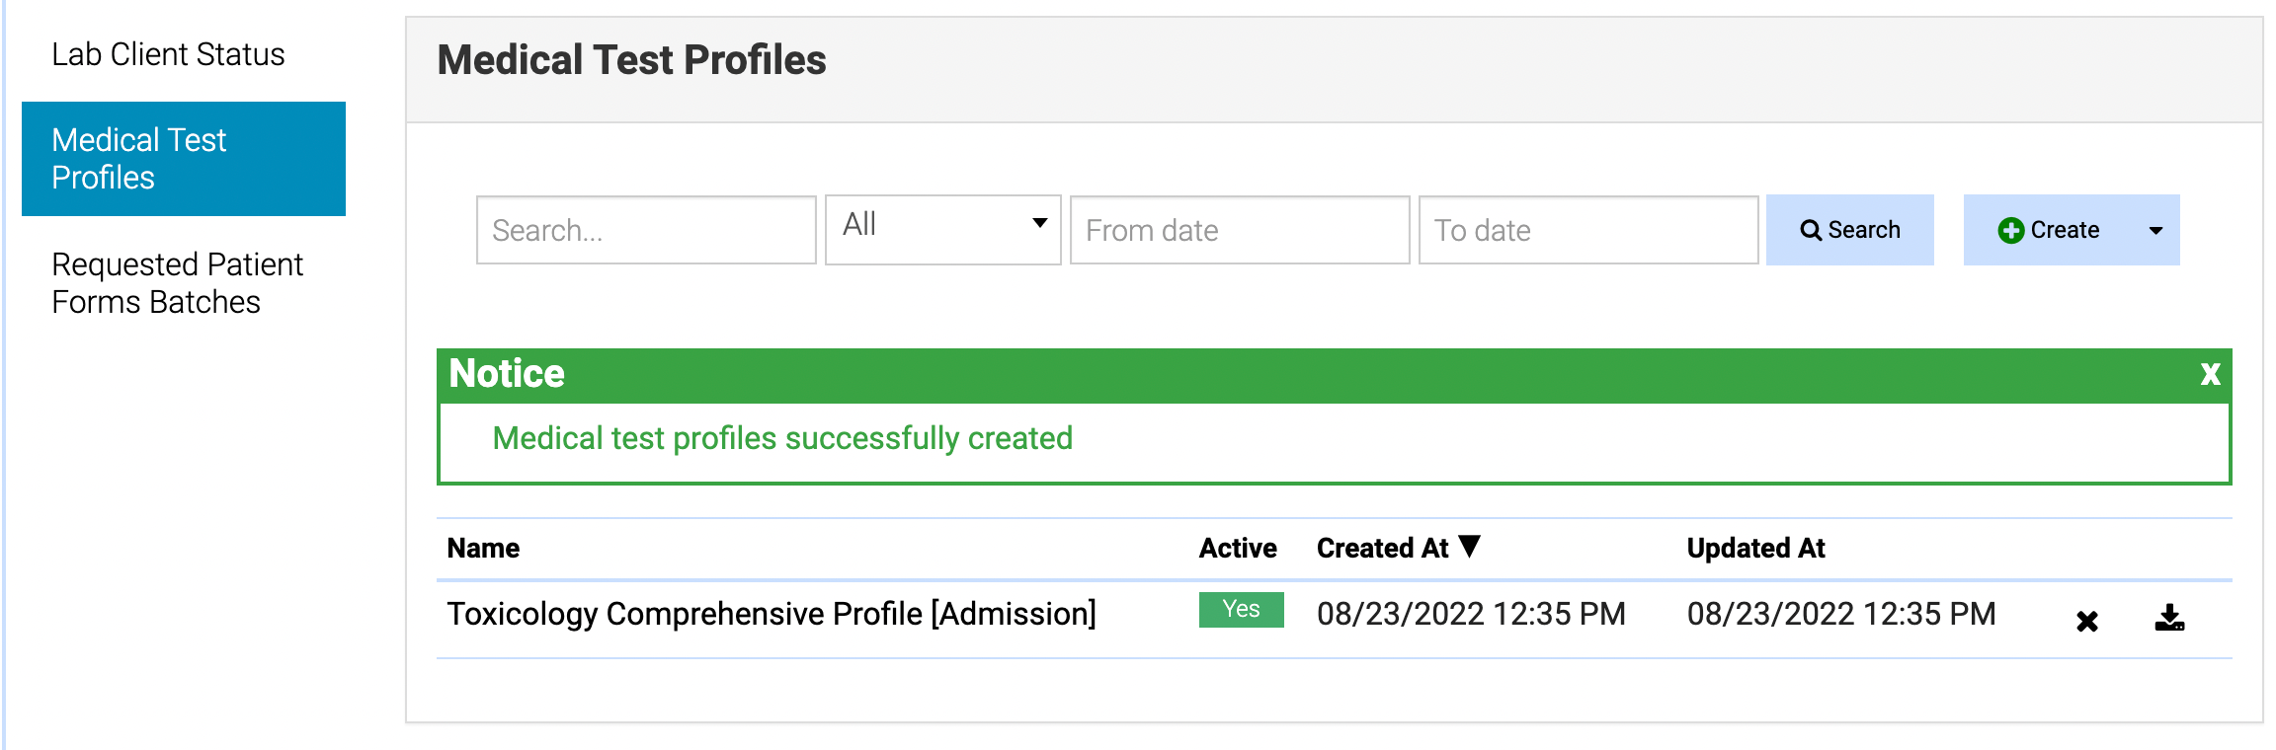Sort by the Active column header
The image size is (2276, 750).
[1237, 549]
